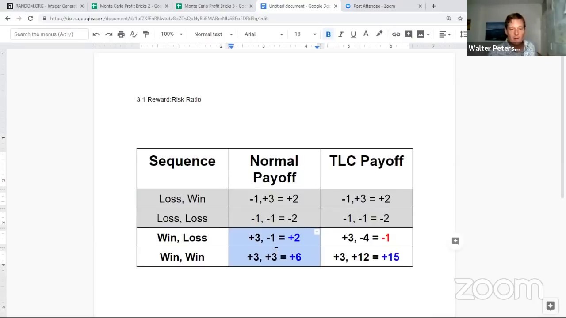
Task: Click the browser zoom magnifier icon
Action: point(449,19)
